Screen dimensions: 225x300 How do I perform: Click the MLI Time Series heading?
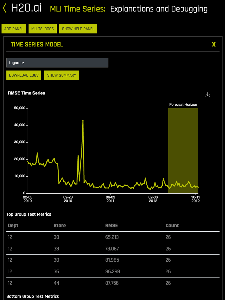[78, 9]
